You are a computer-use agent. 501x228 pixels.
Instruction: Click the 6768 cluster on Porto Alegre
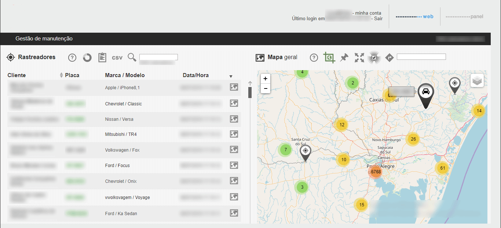coord(376,172)
